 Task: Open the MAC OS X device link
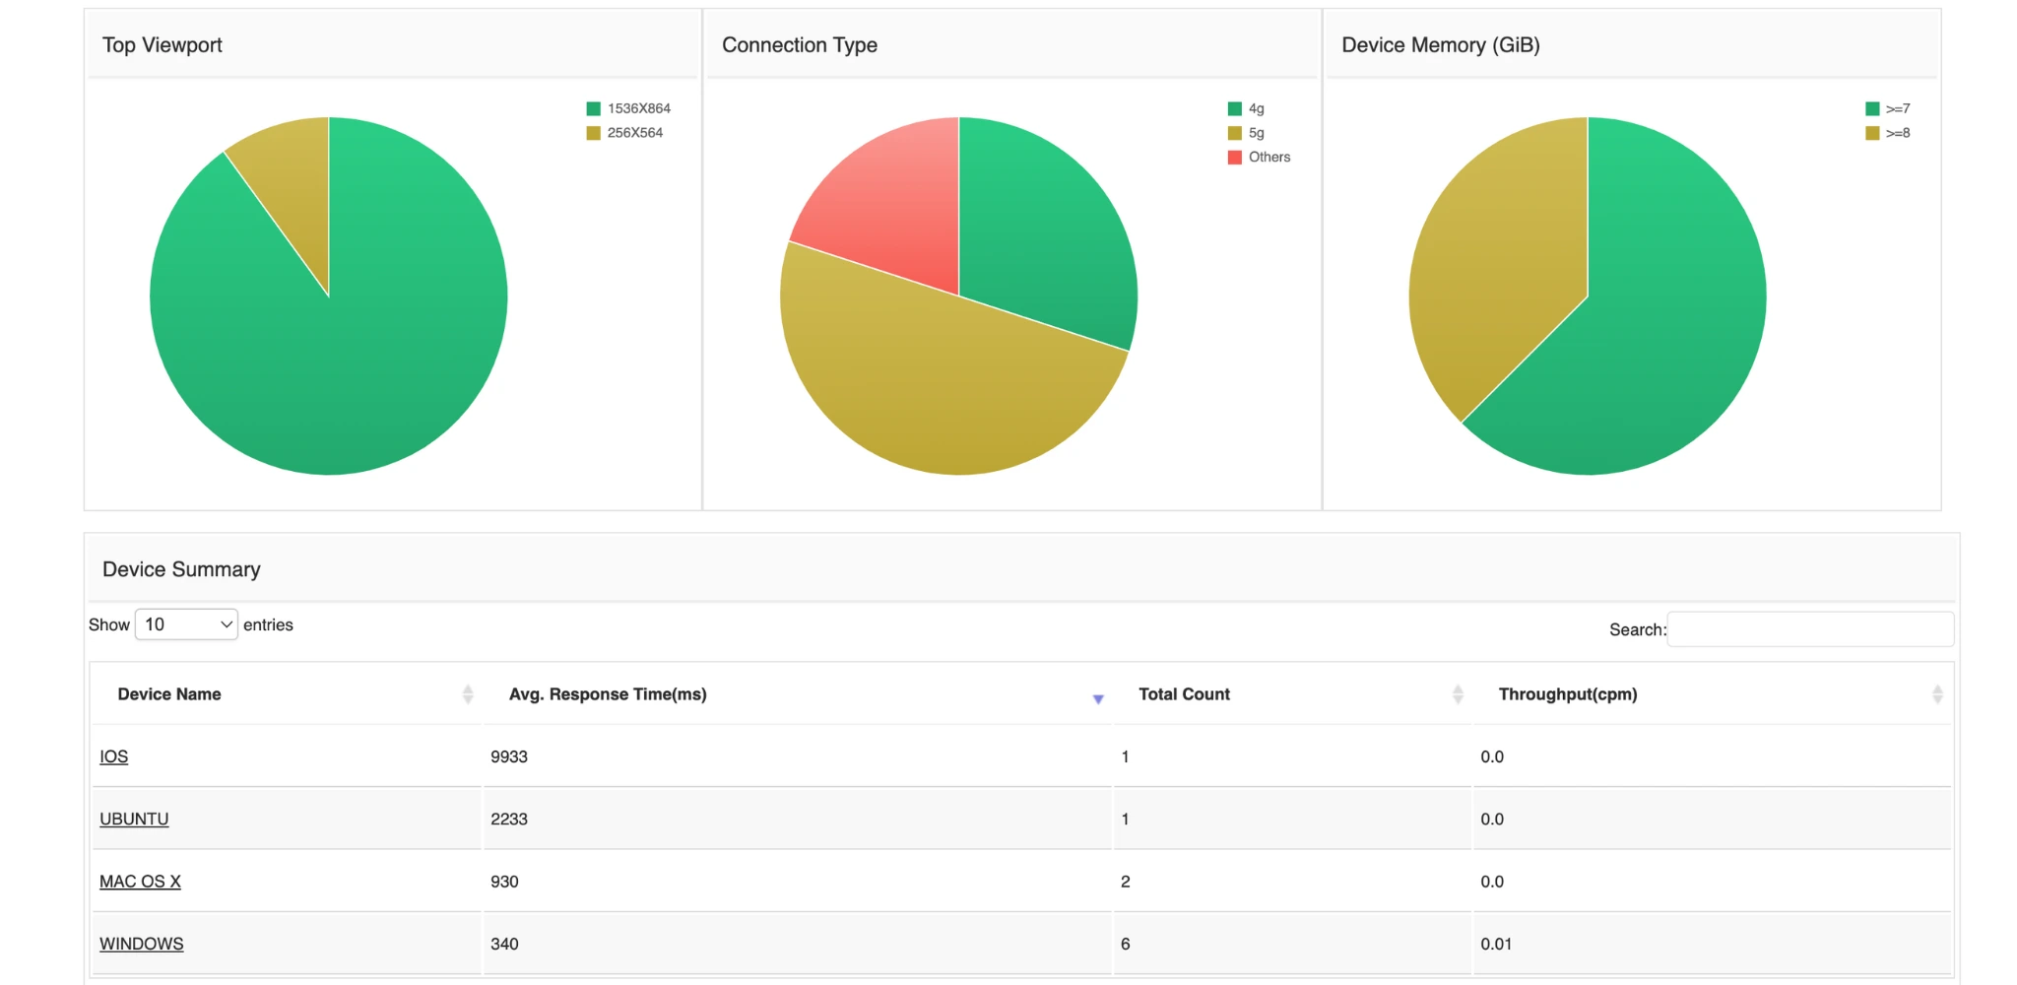140,882
